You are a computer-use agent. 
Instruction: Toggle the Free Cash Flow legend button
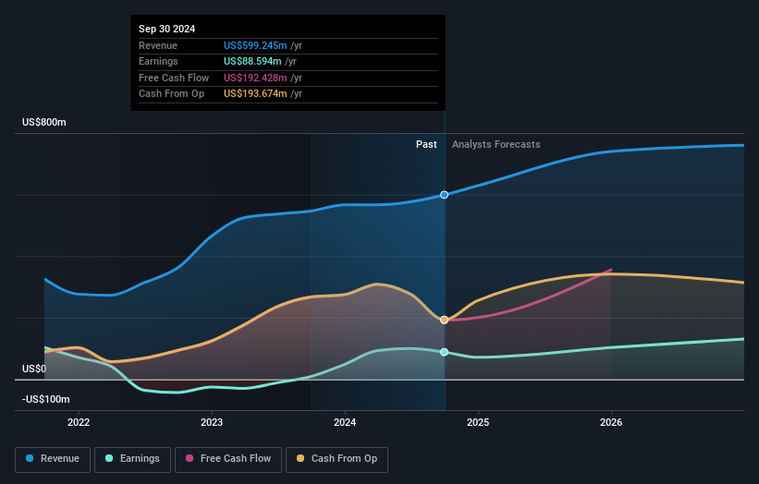[x=228, y=459]
